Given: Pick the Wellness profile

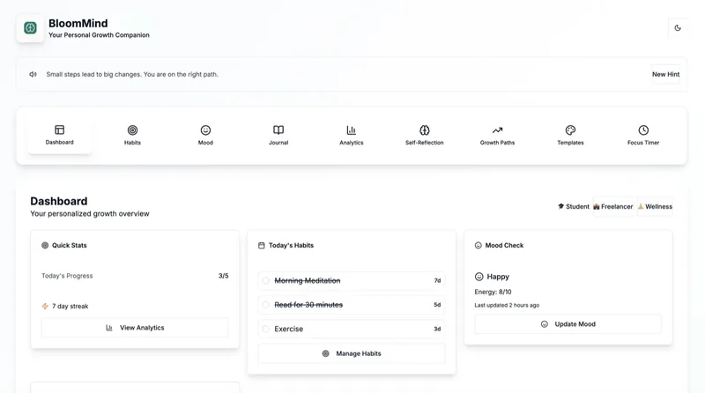Looking at the screenshot, I should coord(655,206).
